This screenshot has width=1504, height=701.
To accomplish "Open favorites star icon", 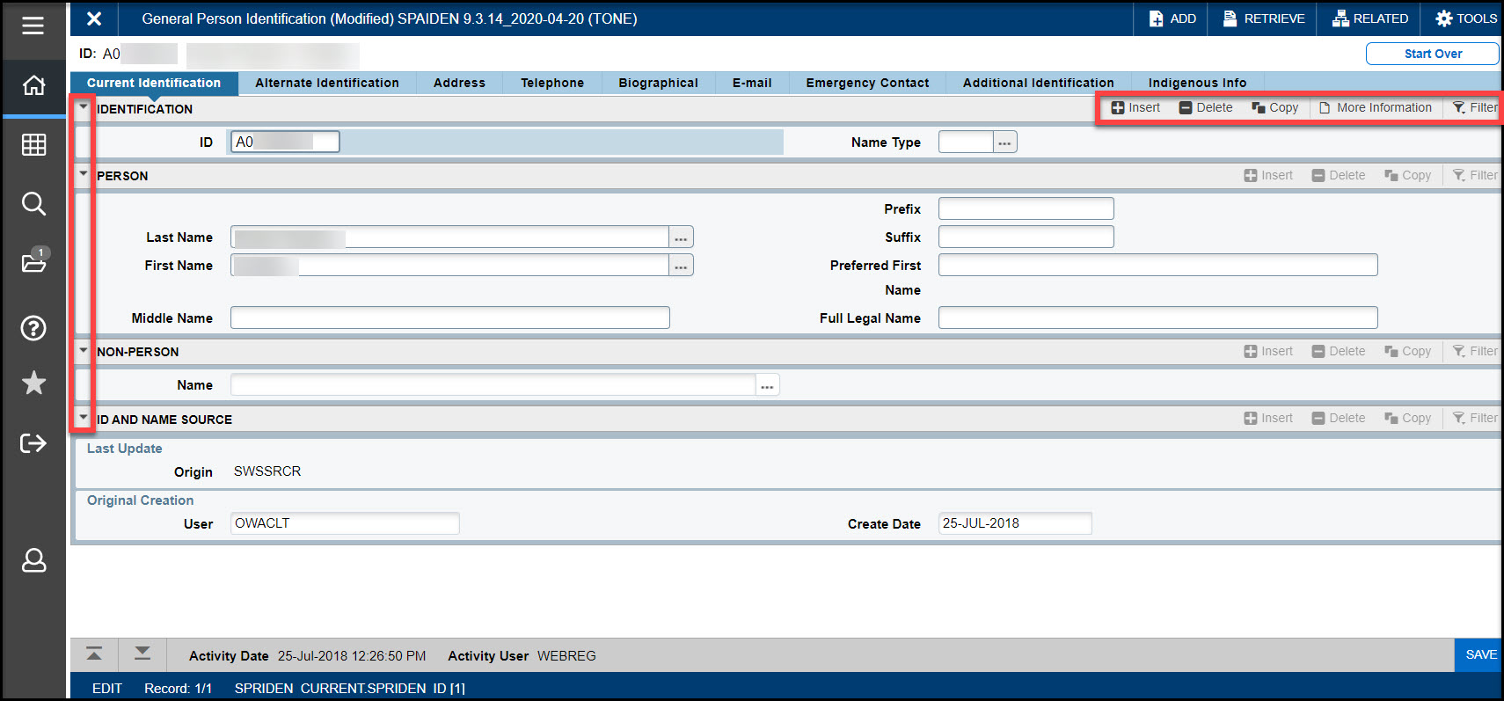I will (x=33, y=383).
